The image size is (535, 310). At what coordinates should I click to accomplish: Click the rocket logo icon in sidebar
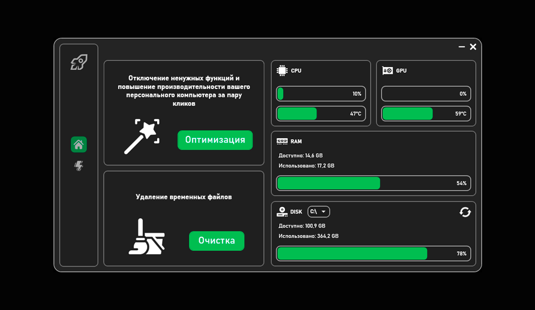pos(79,63)
